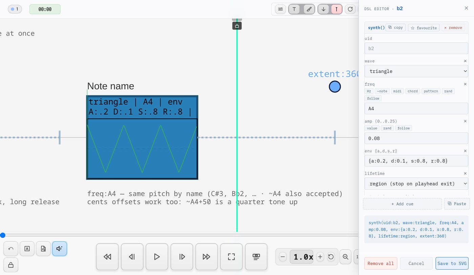Open the sliders settings icon in top toolbar
This screenshot has width=474, height=275.
pos(280,9)
